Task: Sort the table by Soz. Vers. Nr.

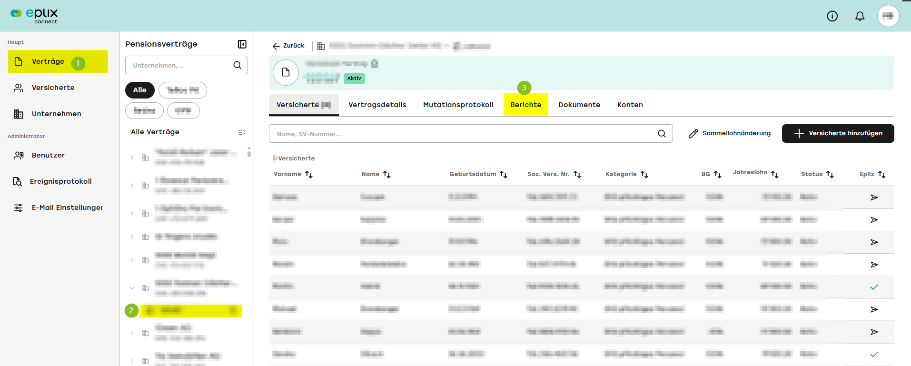Action: click(577, 175)
